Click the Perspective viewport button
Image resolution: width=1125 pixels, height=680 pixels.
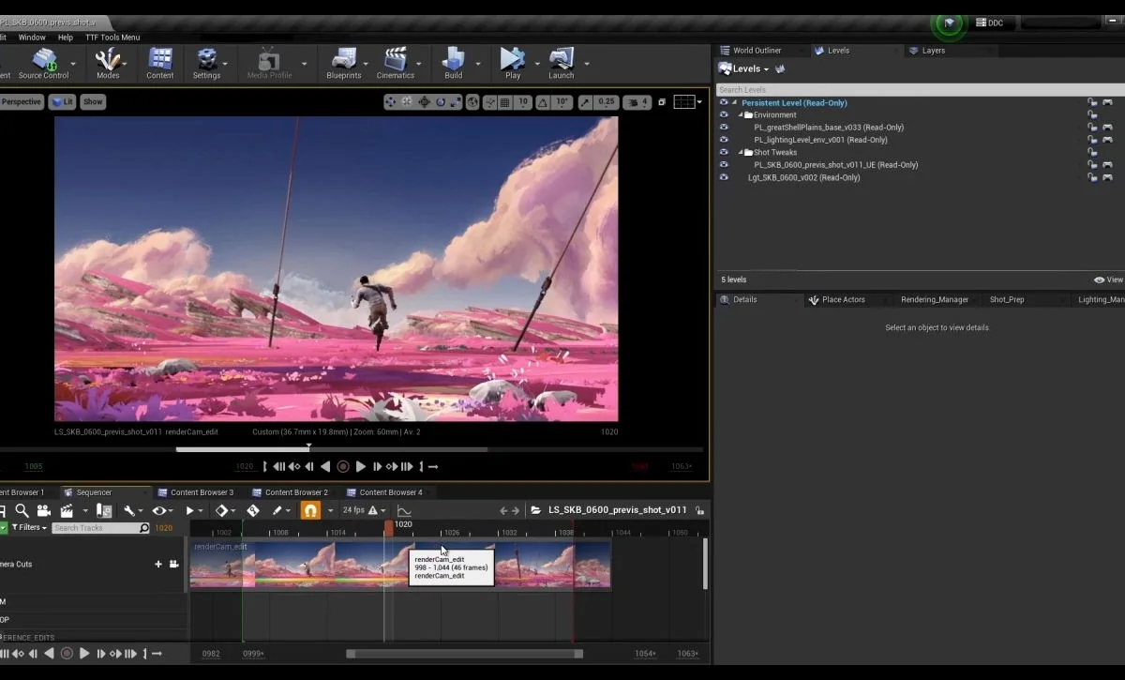point(21,101)
